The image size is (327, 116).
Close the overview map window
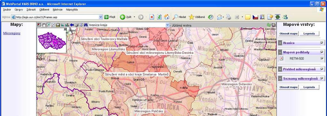(x=65, y=29)
